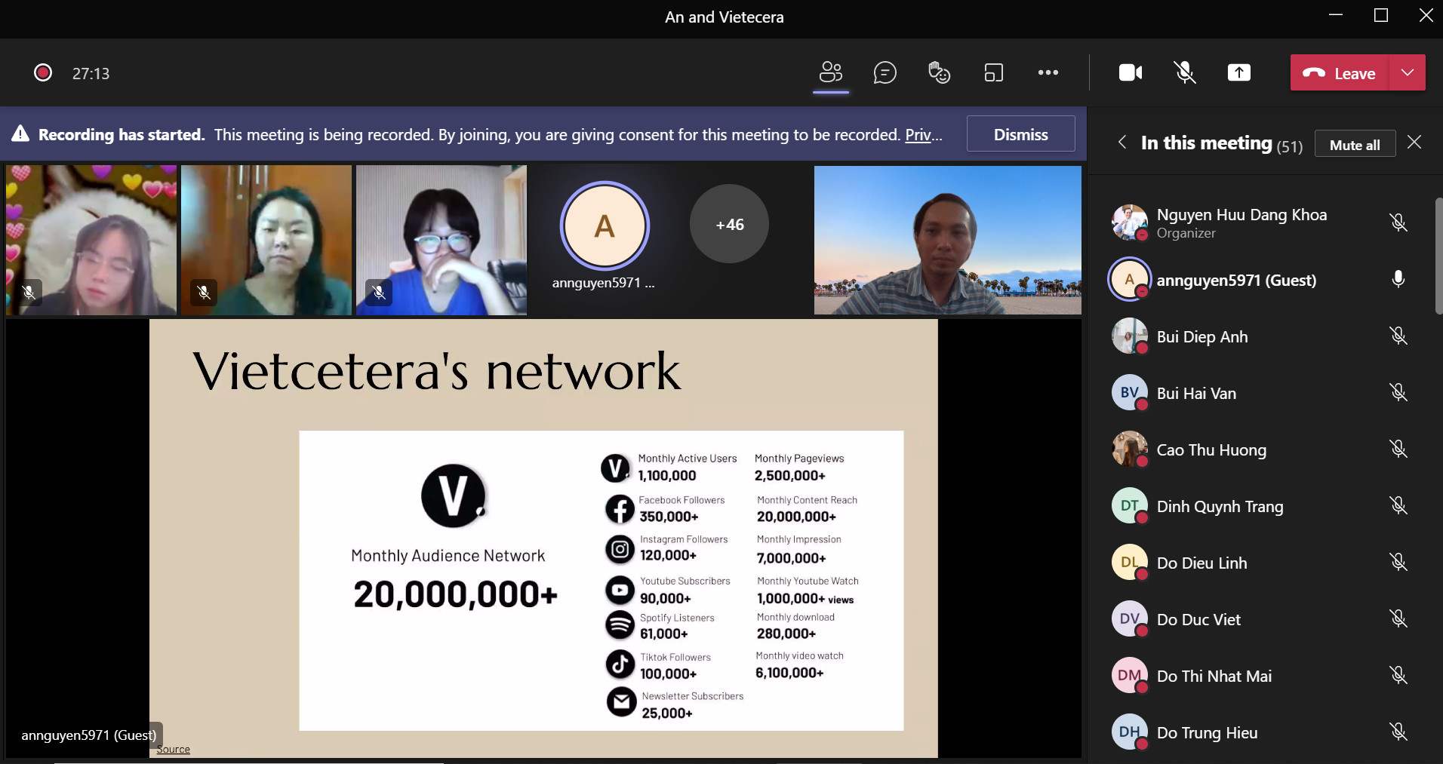Select participant Dinh Quynh Trang

point(1260,505)
